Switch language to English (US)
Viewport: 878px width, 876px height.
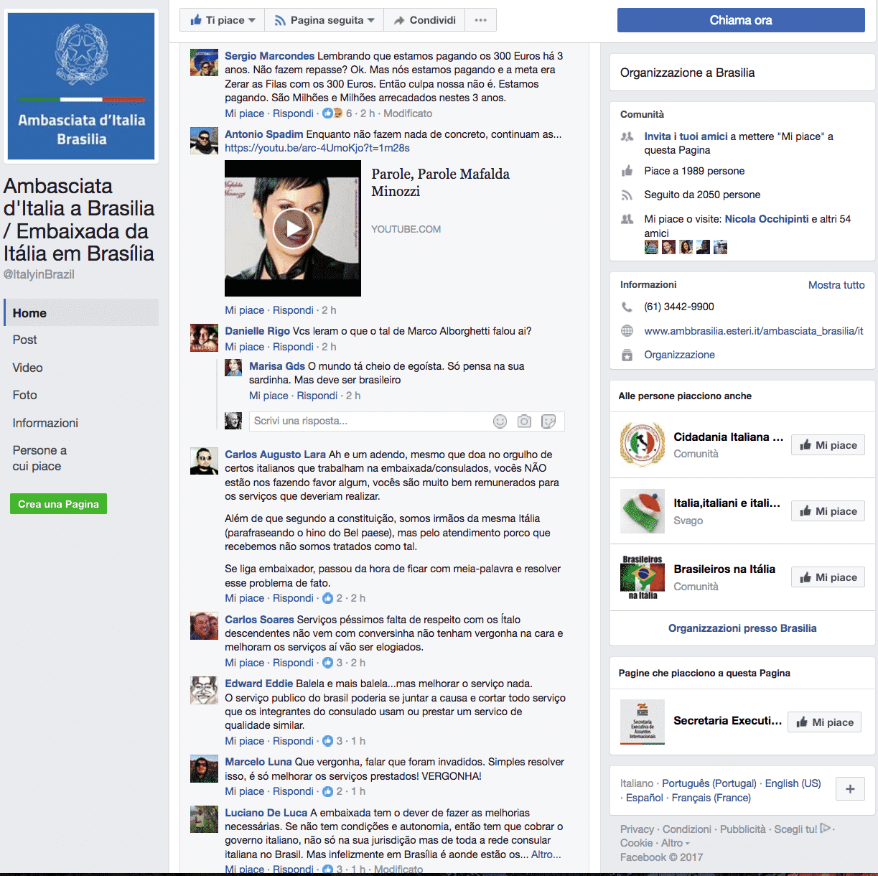click(x=793, y=783)
